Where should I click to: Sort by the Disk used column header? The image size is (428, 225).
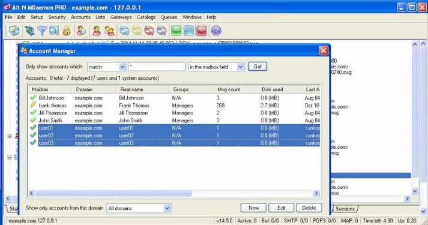pos(279,89)
